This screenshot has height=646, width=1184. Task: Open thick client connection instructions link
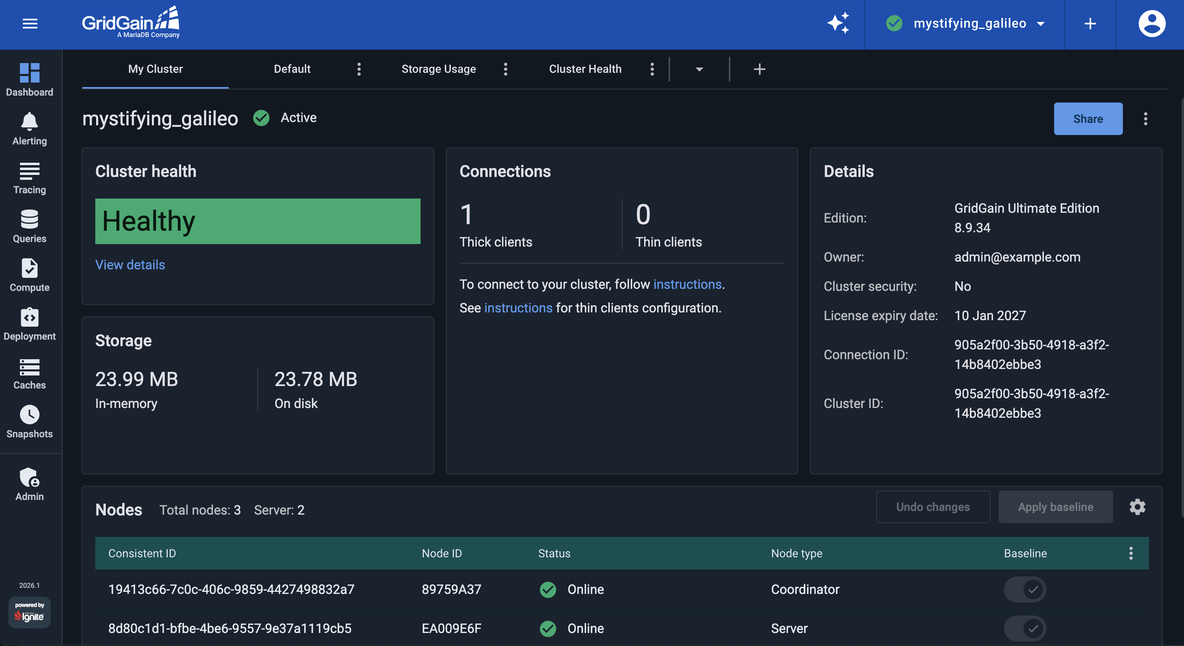coord(687,284)
